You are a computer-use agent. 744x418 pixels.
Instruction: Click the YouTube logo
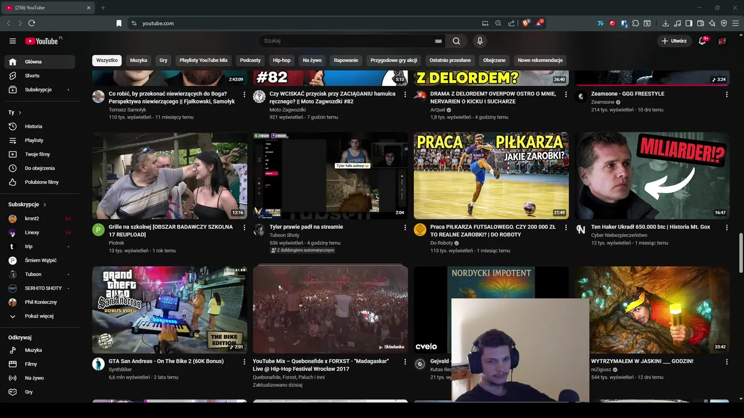click(41, 41)
